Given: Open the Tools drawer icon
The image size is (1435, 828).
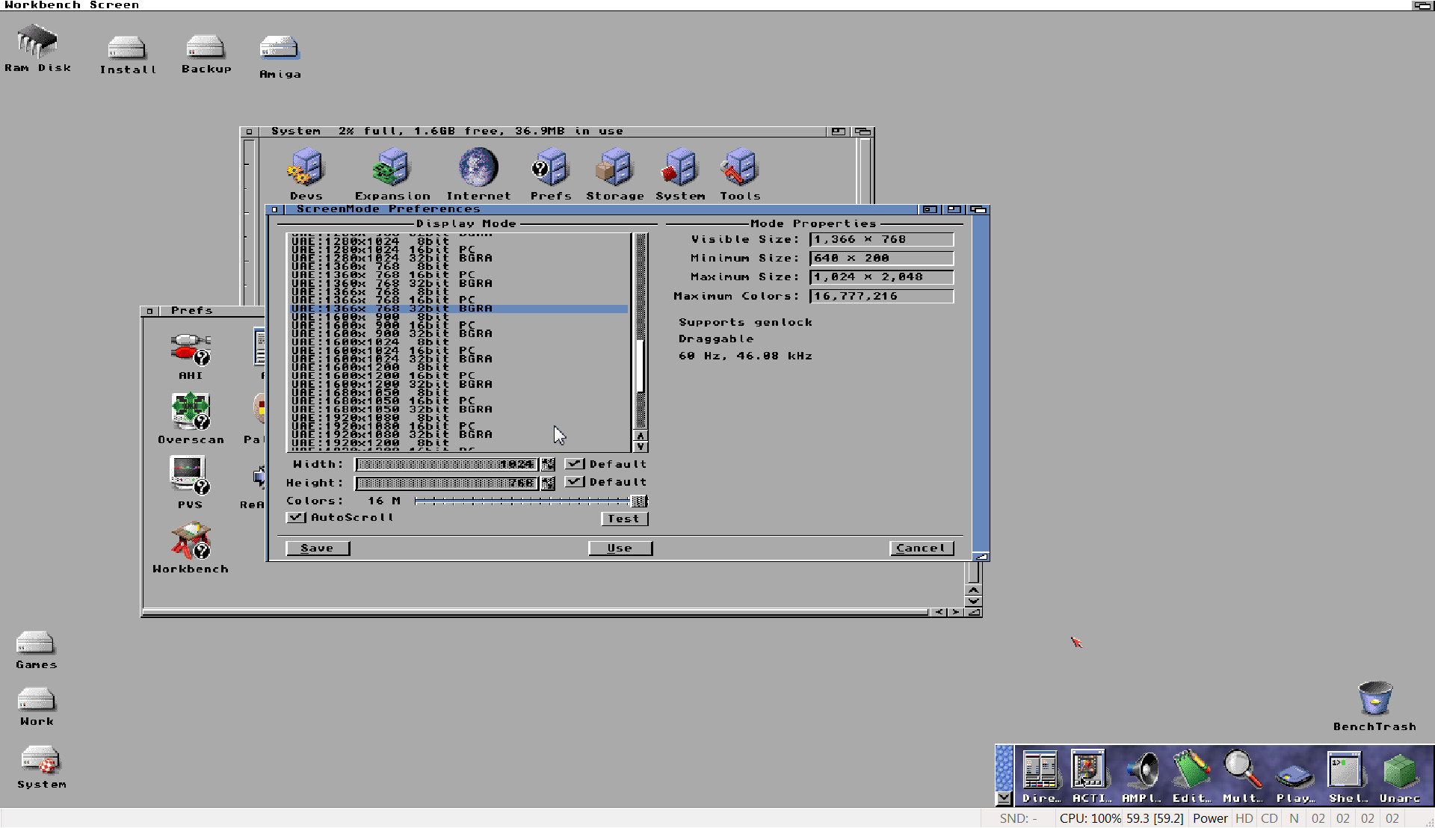Looking at the screenshot, I should (x=740, y=173).
